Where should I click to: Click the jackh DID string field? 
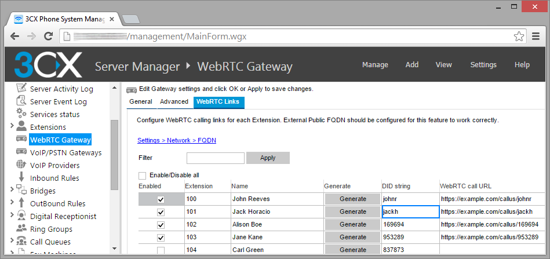410,211
